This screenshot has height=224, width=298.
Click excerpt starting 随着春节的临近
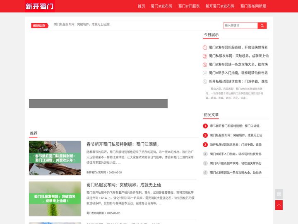click(x=140, y=157)
